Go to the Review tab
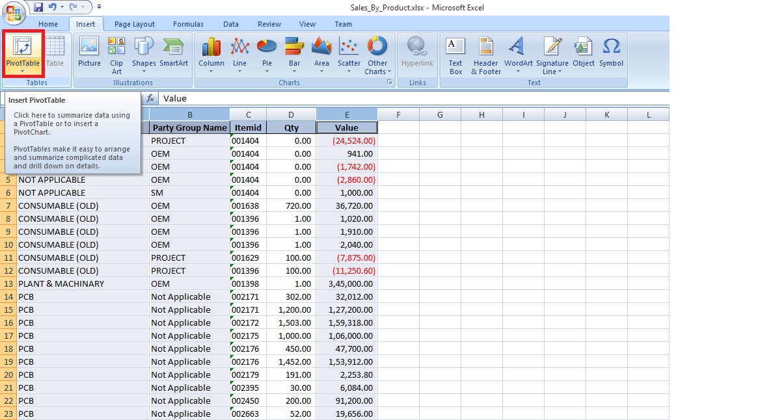This screenshot has width=771, height=420. [269, 24]
